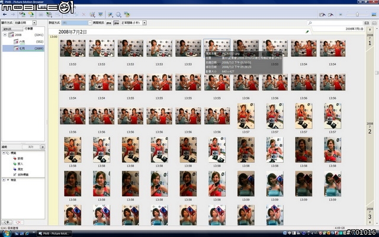
Task: Click the Windows Start orb
Action: [x=7, y=233]
